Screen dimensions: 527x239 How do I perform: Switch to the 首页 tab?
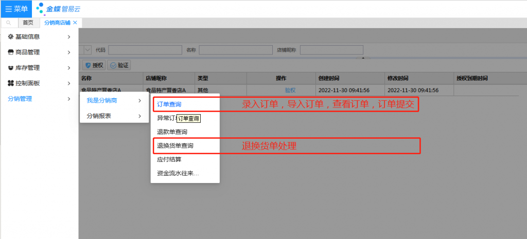pos(28,23)
